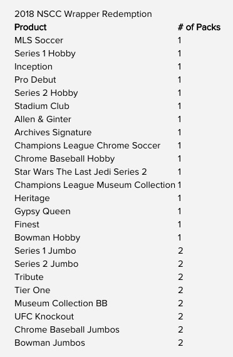Click Stadium Club product name
Image resolution: width=233 pixels, height=357 pixels.
(42, 106)
